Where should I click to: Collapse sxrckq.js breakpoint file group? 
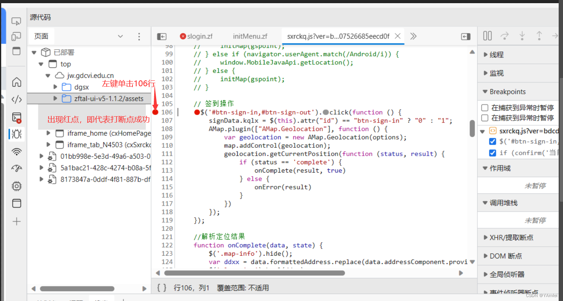[482, 131]
